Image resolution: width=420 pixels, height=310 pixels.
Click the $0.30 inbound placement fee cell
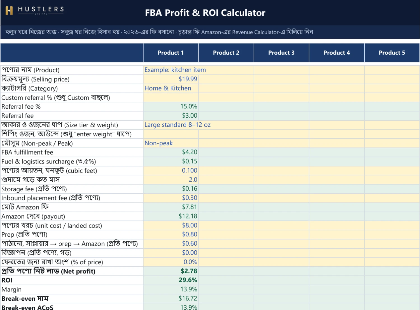(171, 198)
